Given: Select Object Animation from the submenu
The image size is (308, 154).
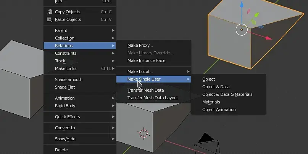Looking at the screenshot, I should (x=219, y=110).
